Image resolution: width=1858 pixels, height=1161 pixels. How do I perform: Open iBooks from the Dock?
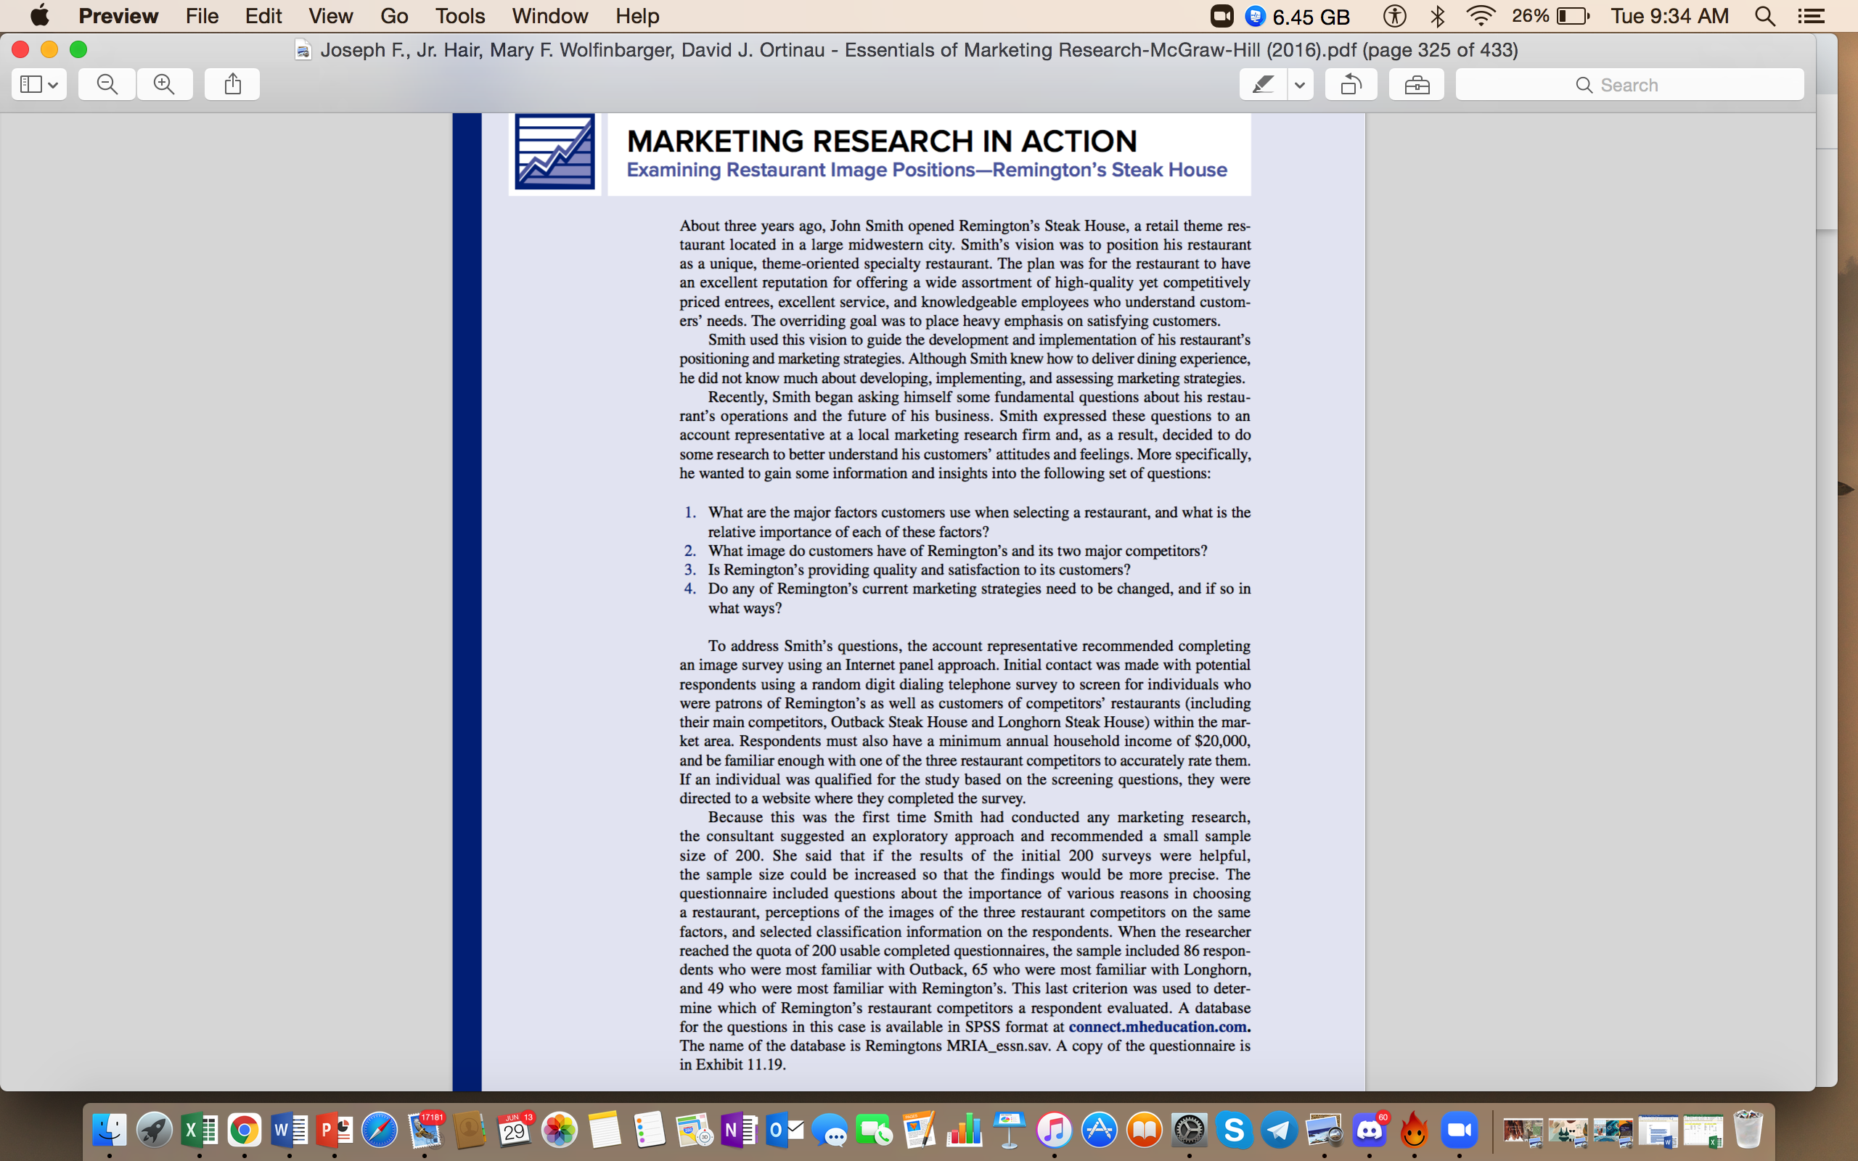click(1144, 1131)
